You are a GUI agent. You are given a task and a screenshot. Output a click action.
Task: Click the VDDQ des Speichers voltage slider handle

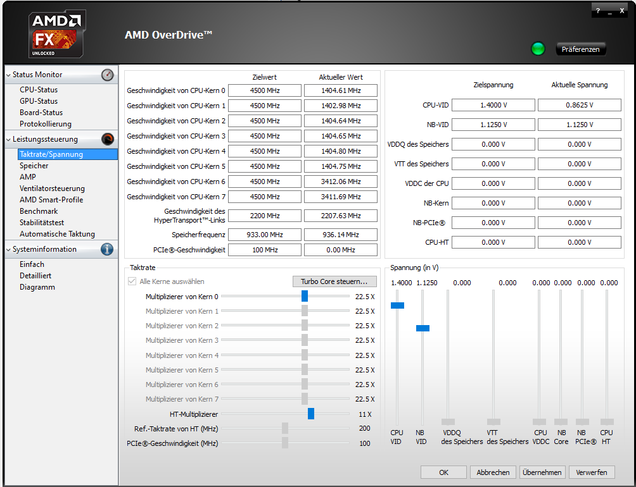[x=448, y=422]
